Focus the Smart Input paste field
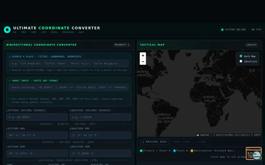 coord(69,87)
